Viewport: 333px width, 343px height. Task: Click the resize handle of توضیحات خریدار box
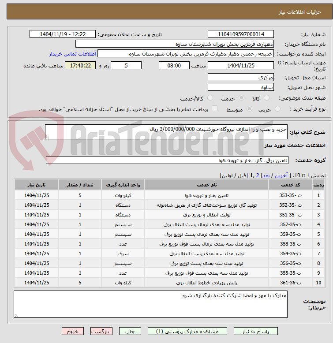click(x=16, y=315)
